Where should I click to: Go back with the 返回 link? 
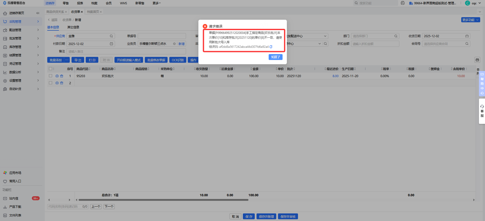53,20
